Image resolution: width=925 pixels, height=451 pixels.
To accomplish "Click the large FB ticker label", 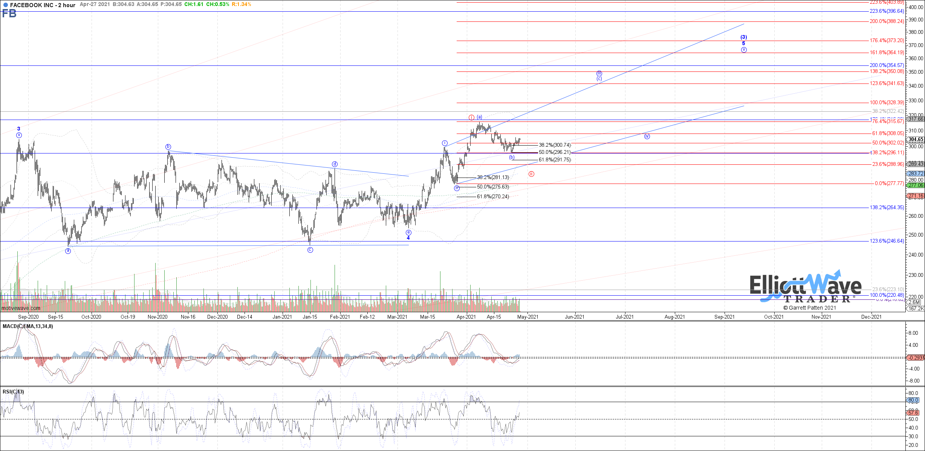I will [x=9, y=14].
